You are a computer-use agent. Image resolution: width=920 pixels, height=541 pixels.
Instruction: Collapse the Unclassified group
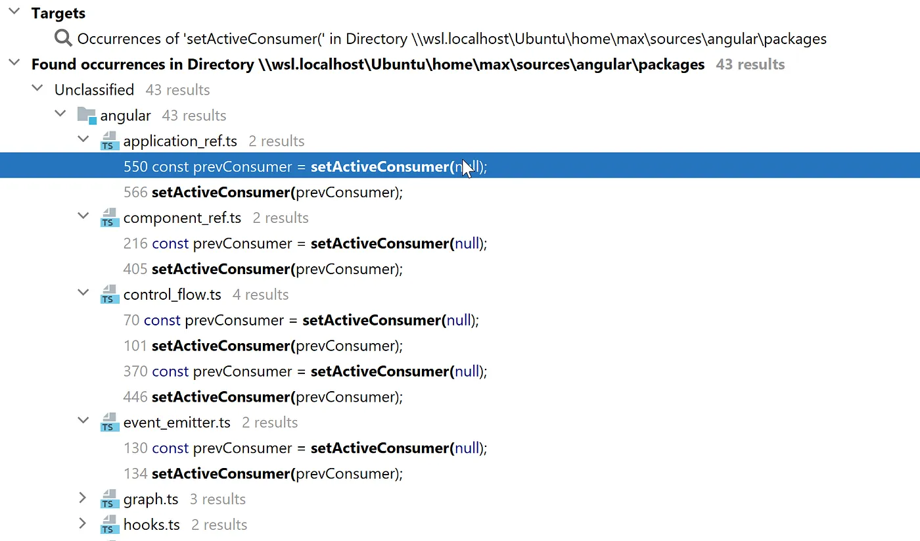click(37, 88)
